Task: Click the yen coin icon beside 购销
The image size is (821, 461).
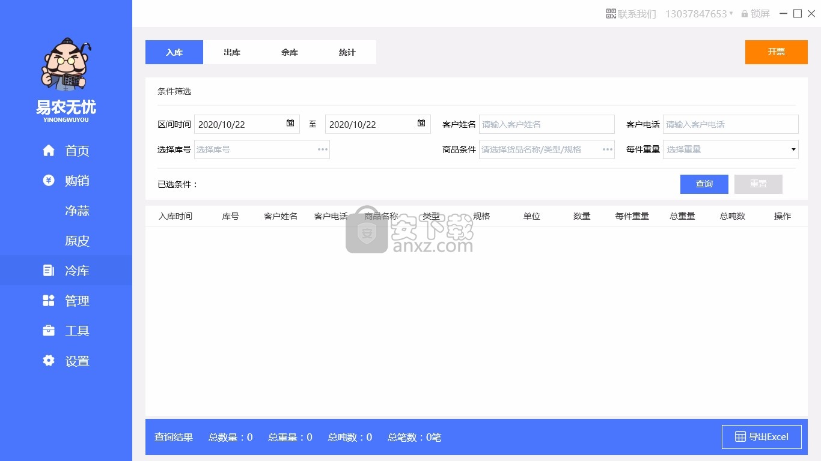Action: [x=49, y=180]
